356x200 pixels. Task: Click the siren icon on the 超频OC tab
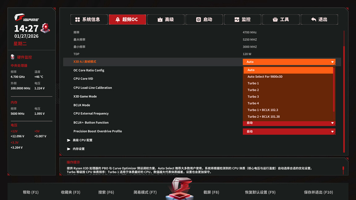point(118,19)
